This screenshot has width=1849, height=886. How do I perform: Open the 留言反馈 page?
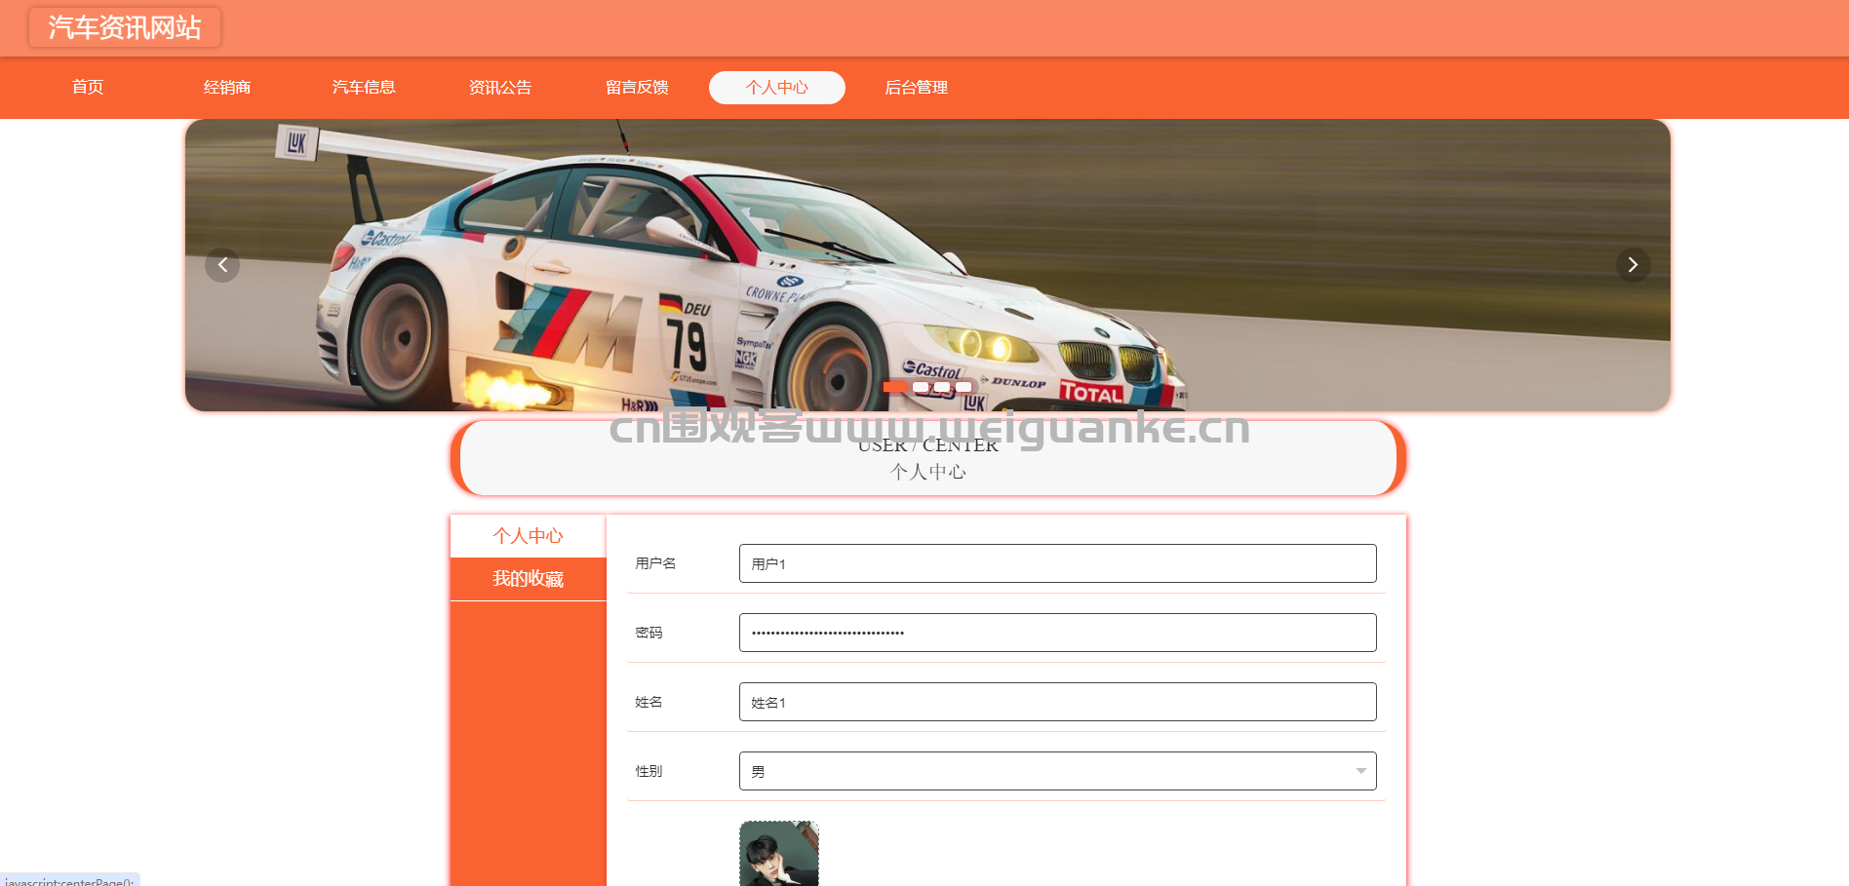pos(637,88)
